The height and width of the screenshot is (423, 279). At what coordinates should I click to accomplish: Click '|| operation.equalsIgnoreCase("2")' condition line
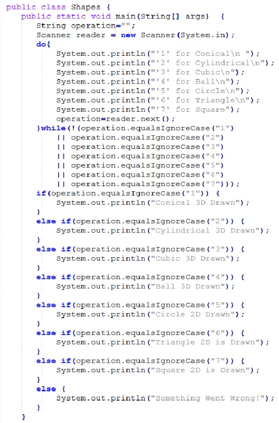pyautogui.click(x=140, y=138)
